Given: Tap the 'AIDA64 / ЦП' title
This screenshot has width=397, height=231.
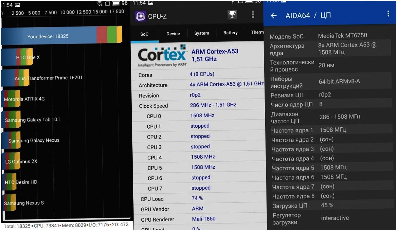Looking at the screenshot, I should tap(308, 16).
